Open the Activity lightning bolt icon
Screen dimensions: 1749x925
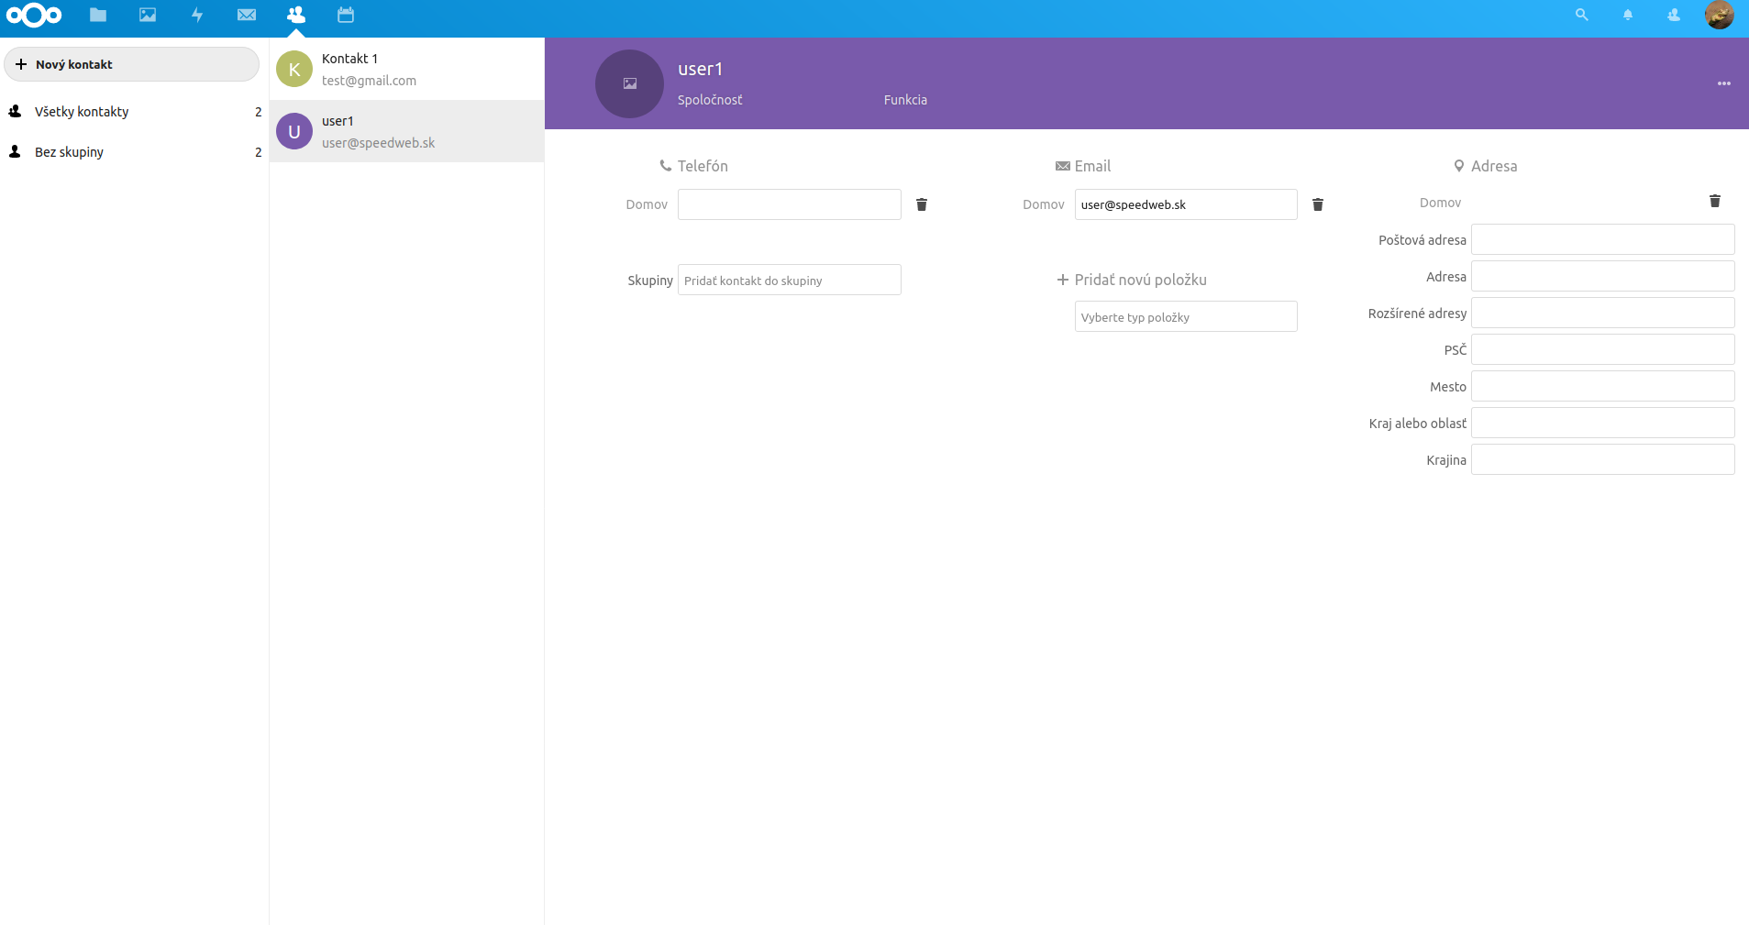click(197, 15)
